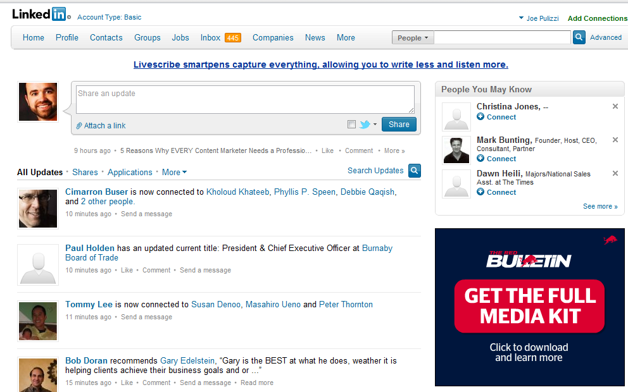Dismiss Dawn Heili suggestion
The width and height of the screenshot is (628, 392).
tap(615, 173)
